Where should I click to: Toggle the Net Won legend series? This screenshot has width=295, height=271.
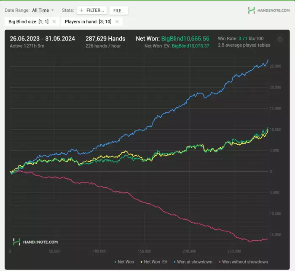click(124, 262)
